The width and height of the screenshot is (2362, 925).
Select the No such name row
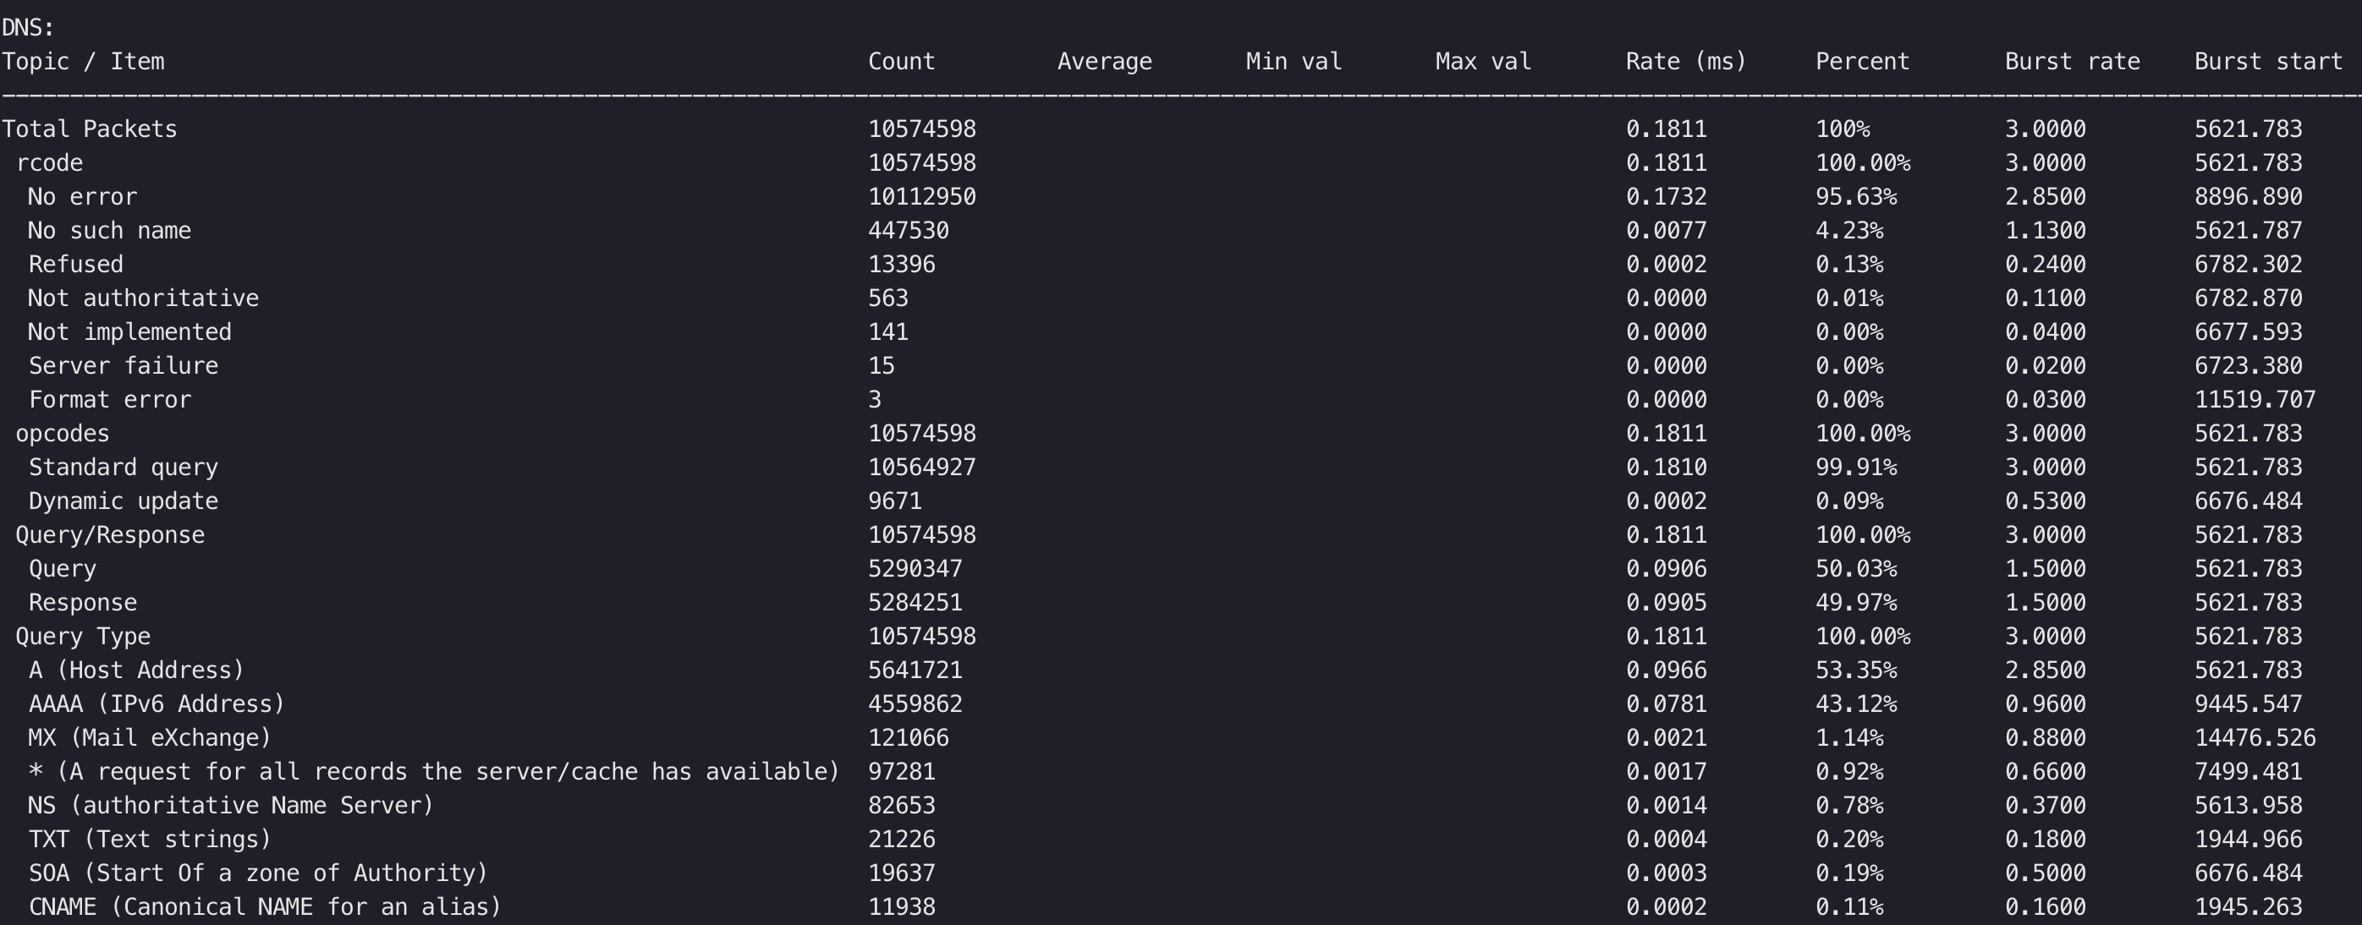(109, 231)
